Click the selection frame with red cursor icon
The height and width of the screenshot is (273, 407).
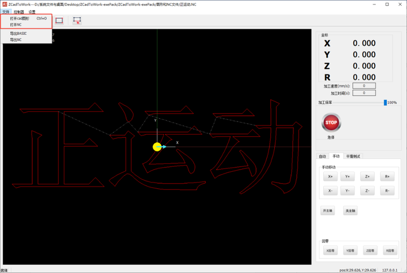click(x=77, y=20)
